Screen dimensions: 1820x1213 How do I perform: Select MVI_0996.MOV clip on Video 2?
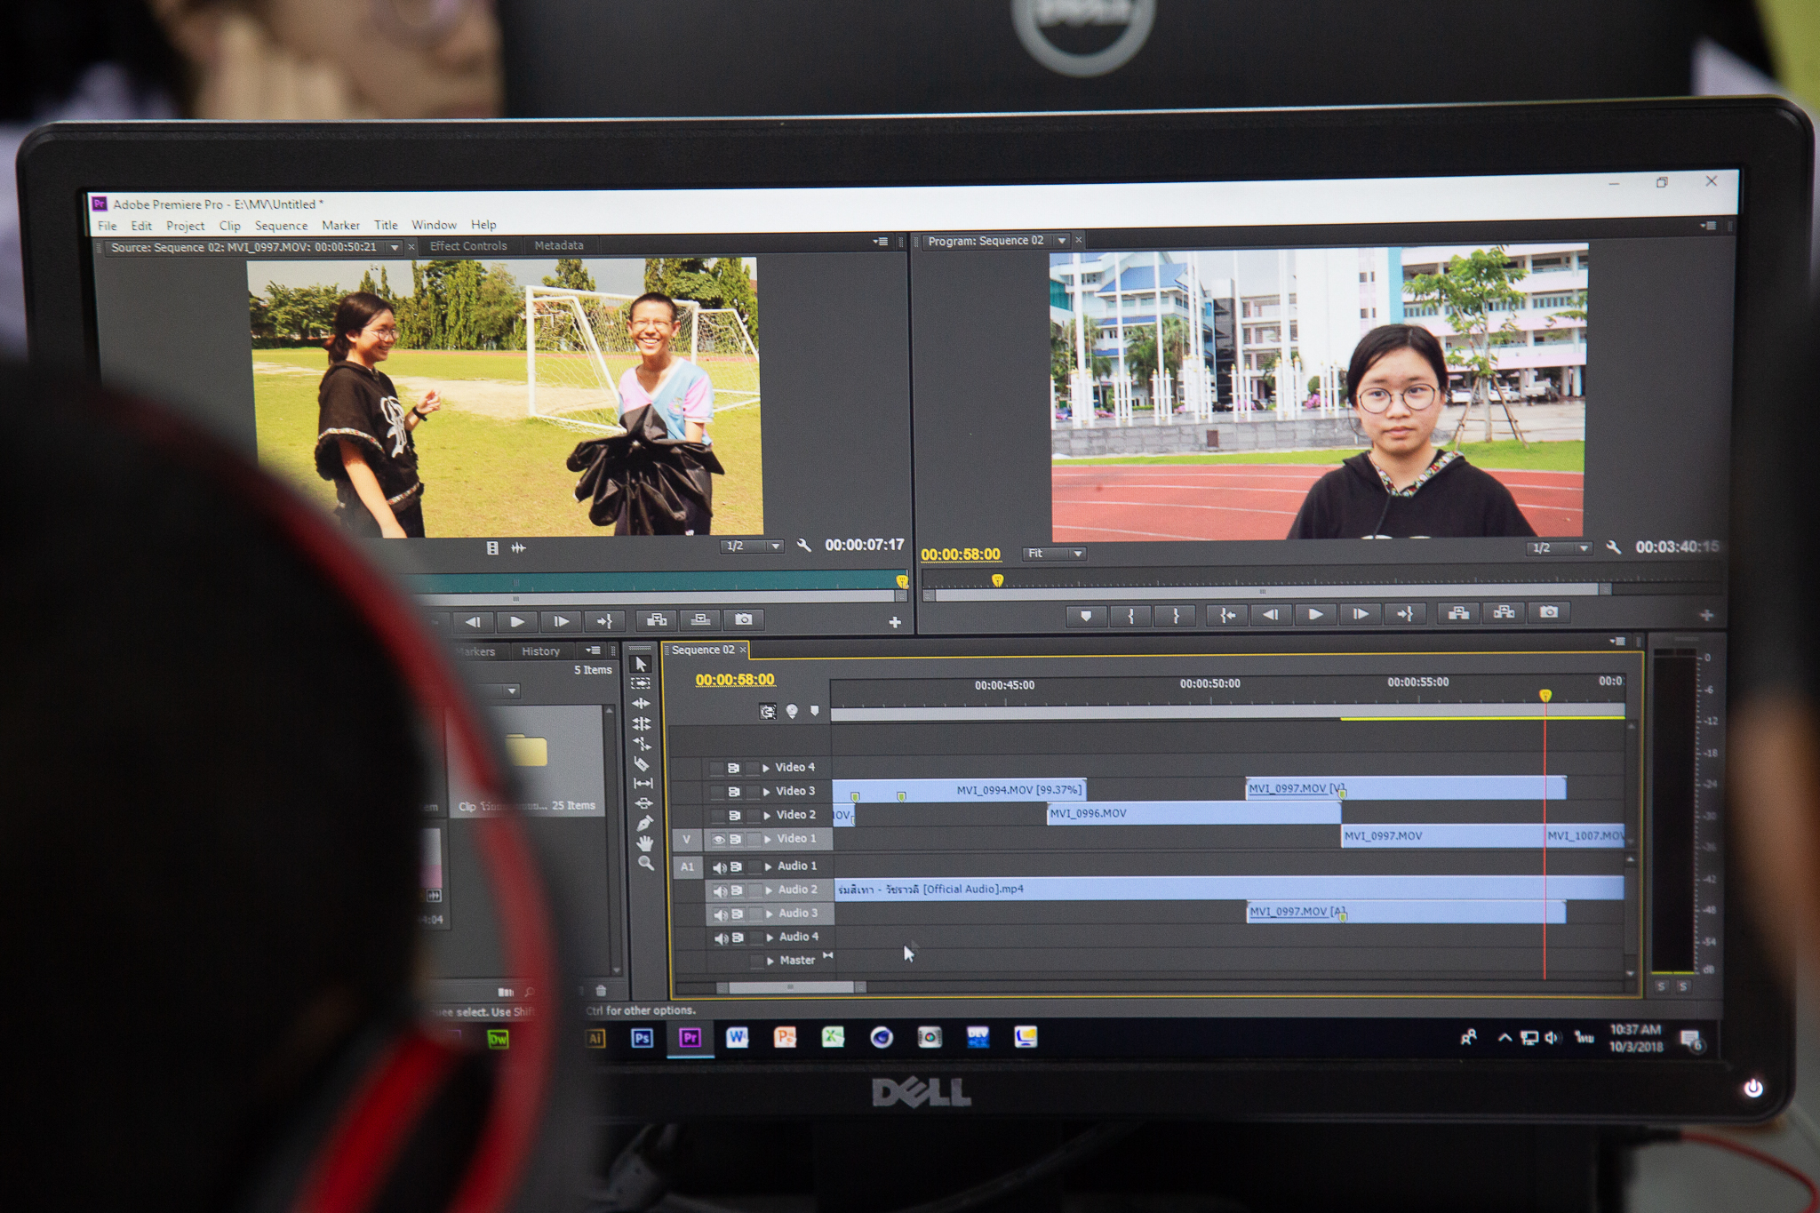click(x=1193, y=813)
